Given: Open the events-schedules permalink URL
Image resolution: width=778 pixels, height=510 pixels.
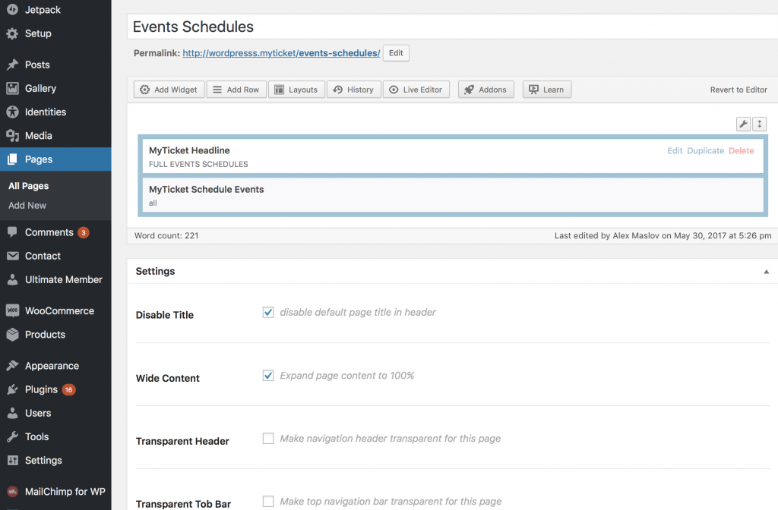Looking at the screenshot, I should [x=281, y=53].
